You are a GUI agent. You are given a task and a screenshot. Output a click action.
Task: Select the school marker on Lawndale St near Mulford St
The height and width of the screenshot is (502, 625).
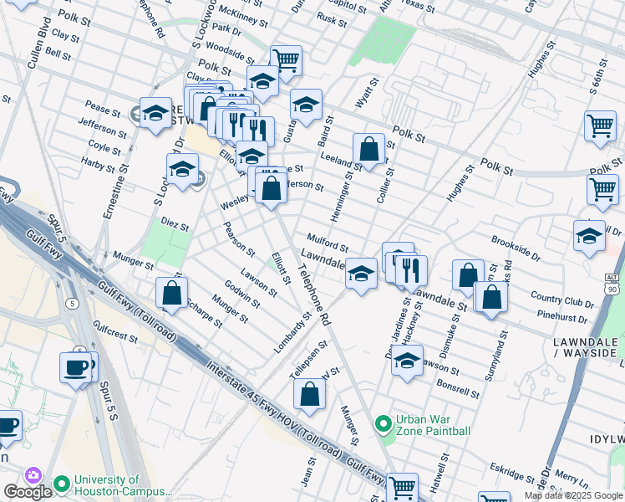click(x=361, y=277)
